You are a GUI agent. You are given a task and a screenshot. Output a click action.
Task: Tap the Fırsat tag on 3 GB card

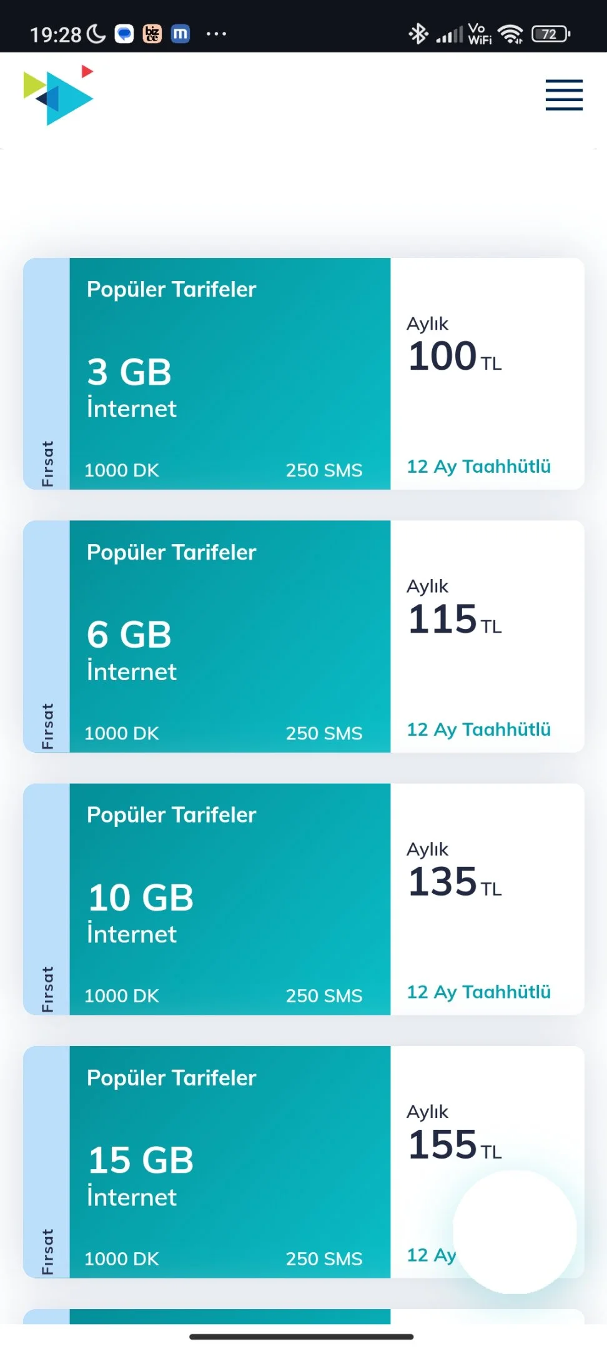click(x=47, y=463)
